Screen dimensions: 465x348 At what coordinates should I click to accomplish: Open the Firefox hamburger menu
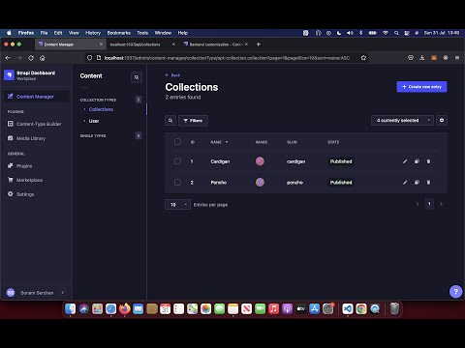[457, 58]
